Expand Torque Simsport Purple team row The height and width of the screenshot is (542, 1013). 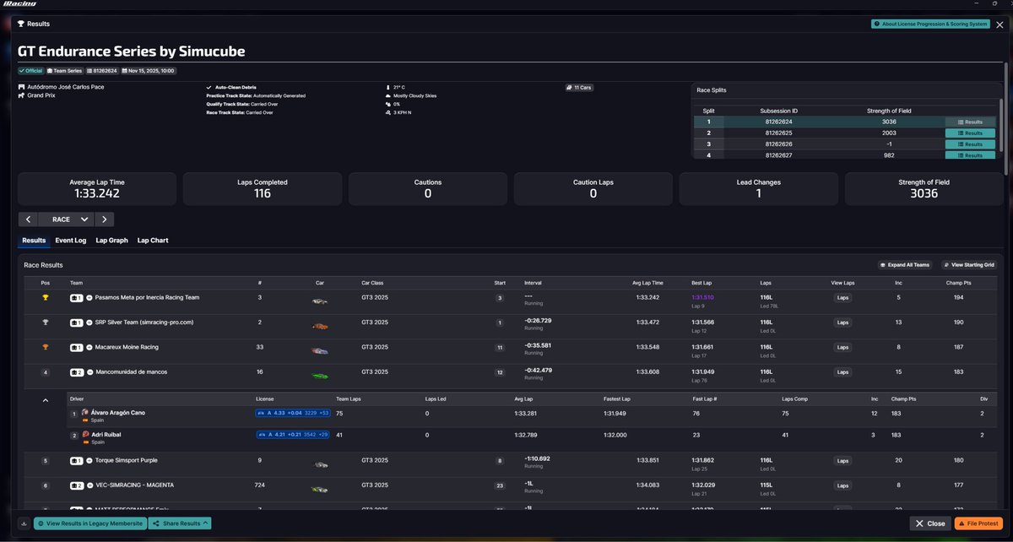(89, 461)
